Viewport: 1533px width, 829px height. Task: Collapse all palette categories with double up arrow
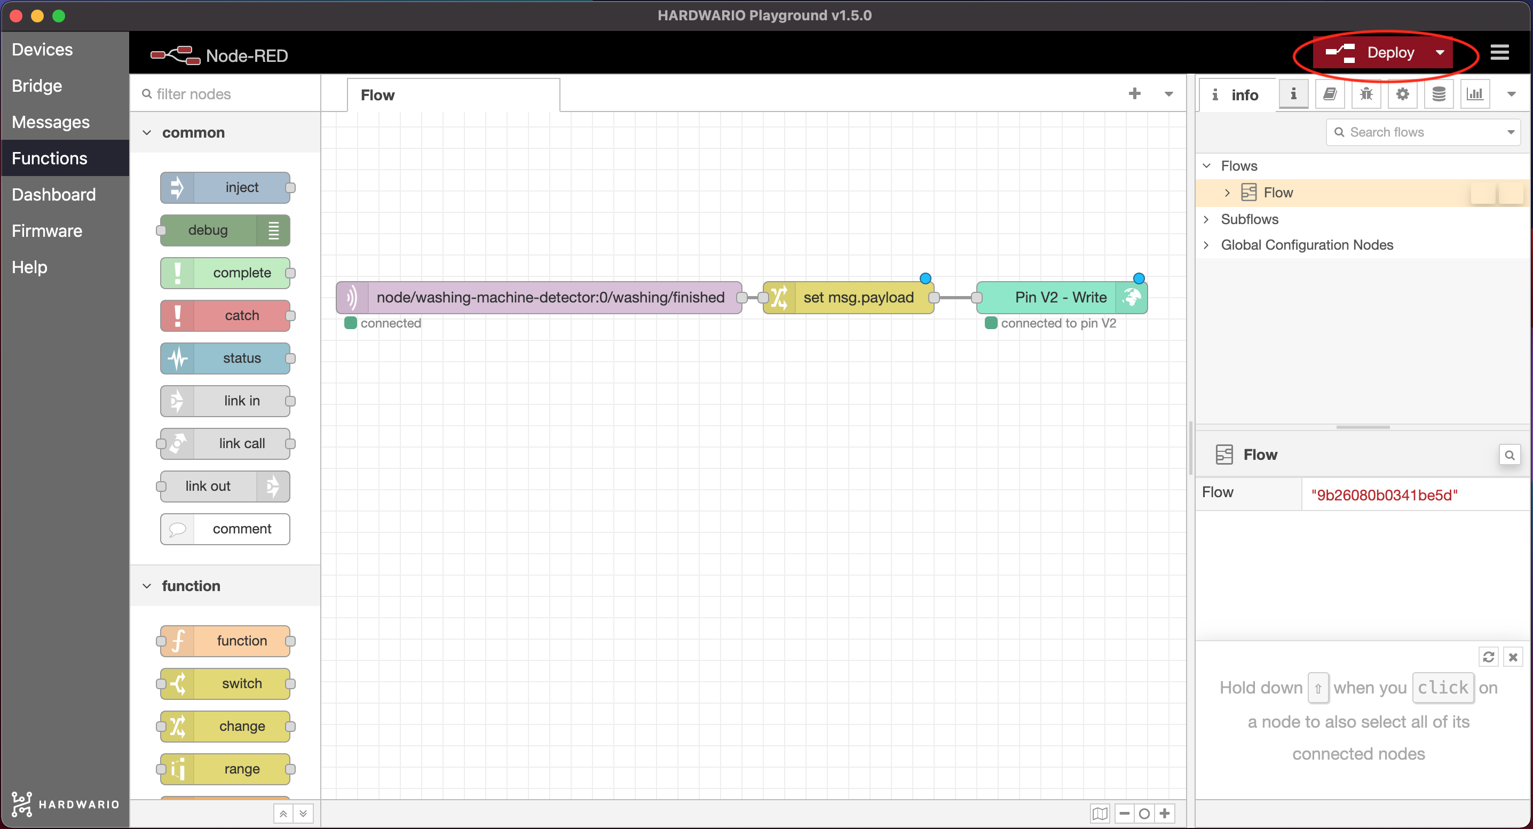tap(283, 814)
